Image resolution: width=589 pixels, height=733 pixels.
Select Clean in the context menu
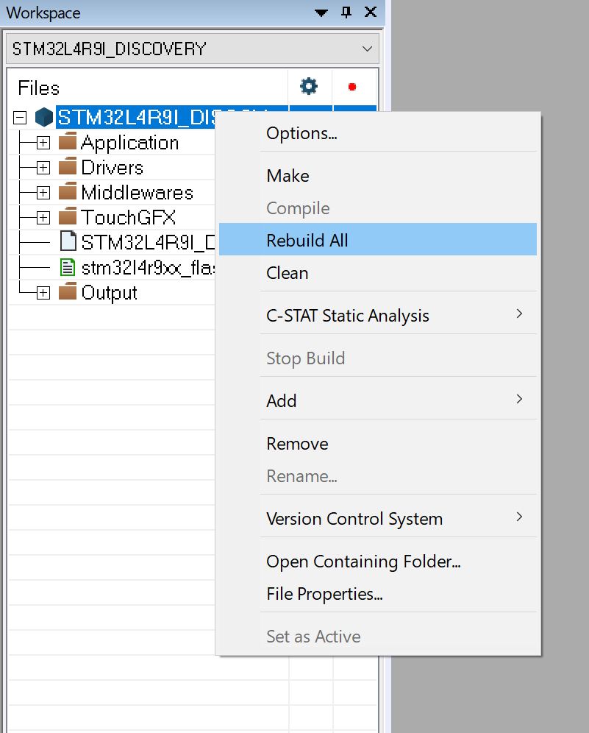coord(378,272)
